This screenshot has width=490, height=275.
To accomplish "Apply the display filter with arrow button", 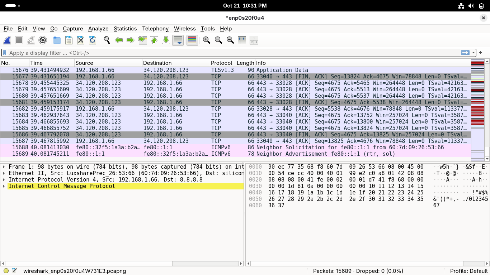I will click(465, 53).
